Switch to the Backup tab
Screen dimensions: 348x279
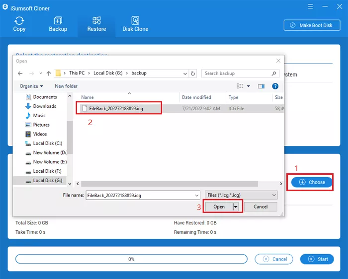click(x=58, y=21)
